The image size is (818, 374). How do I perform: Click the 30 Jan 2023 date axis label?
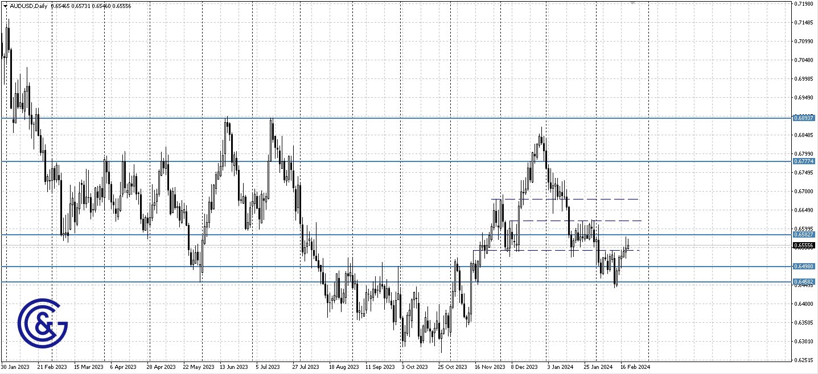tap(17, 367)
